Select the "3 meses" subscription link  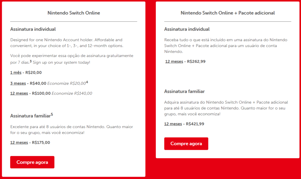[x=18, y=83]
